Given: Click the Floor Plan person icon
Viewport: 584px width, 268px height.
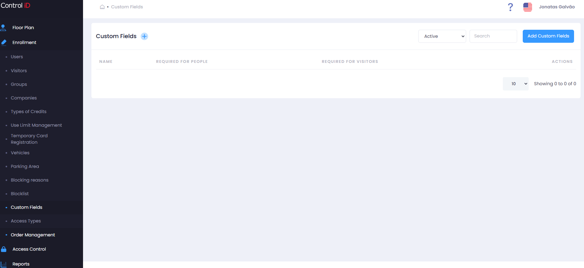Looking at the screenshot, I should (3, 28).
